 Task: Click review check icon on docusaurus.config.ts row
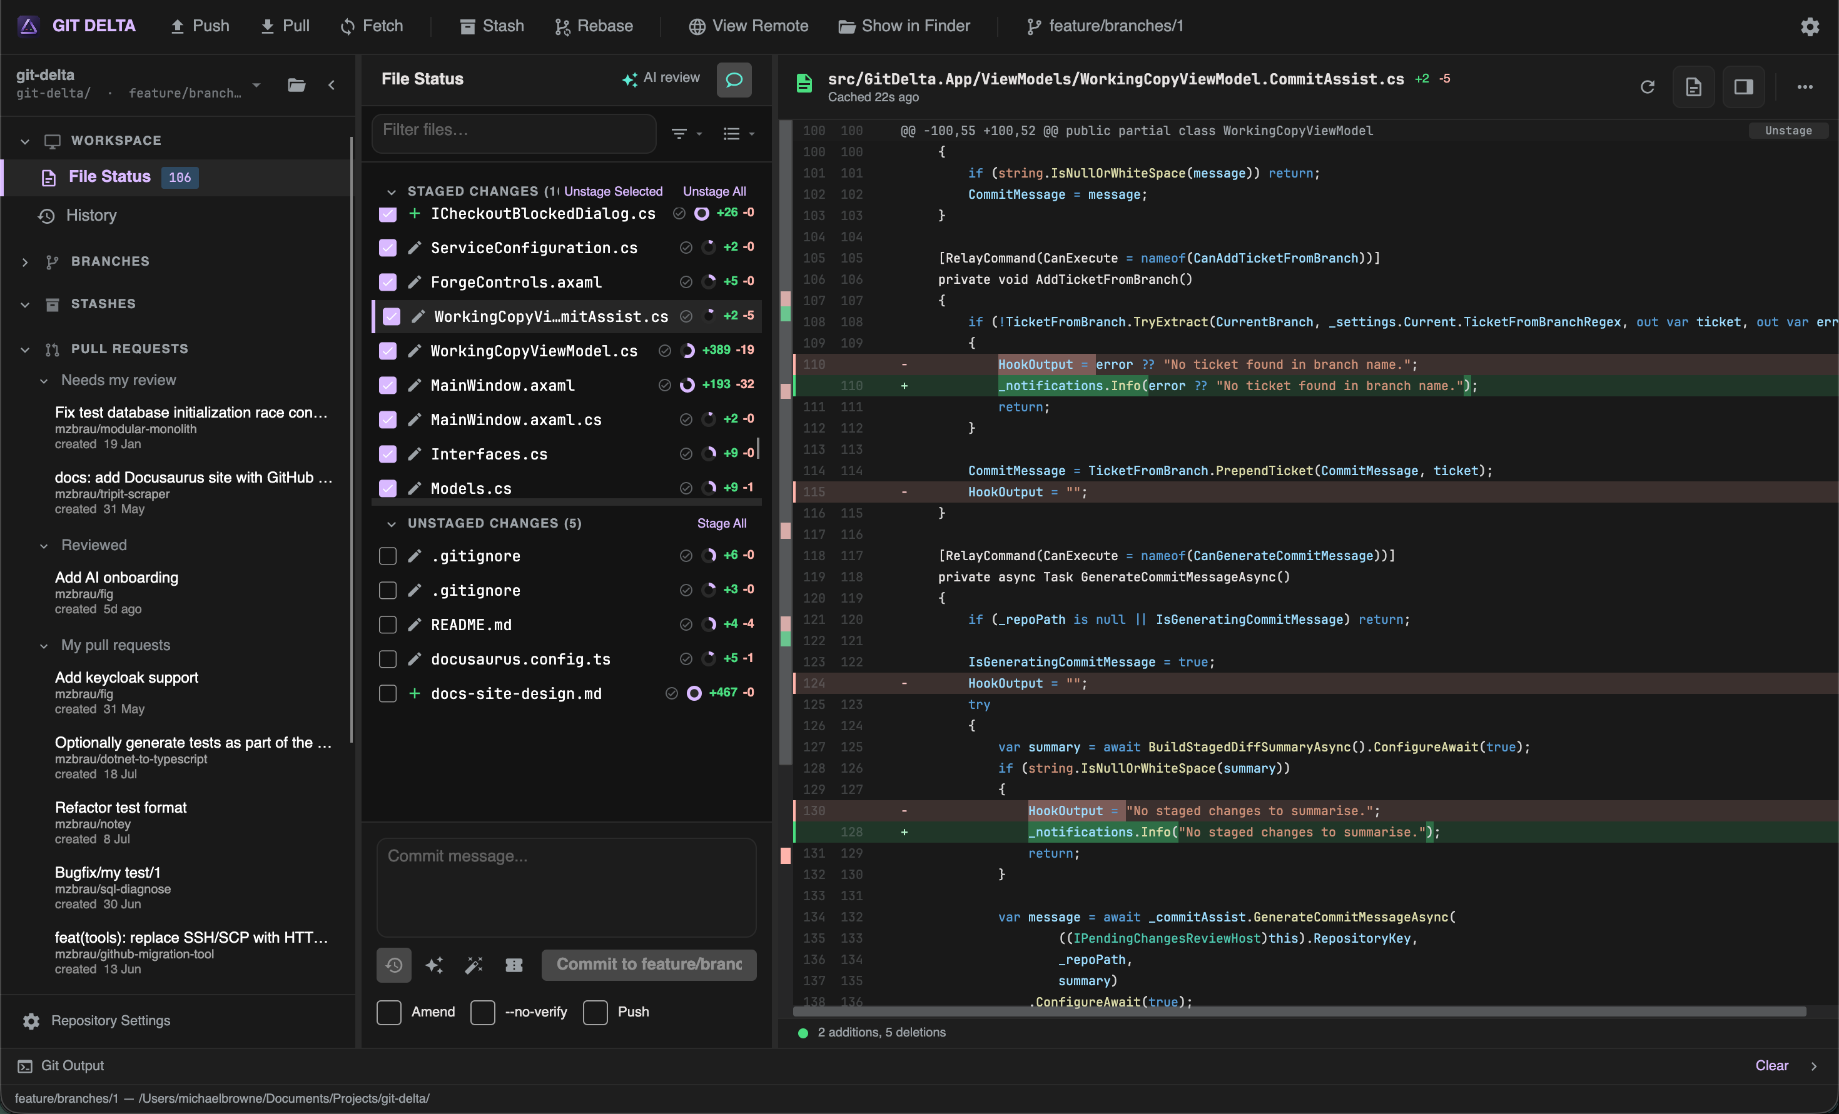(x=686, y=659)
